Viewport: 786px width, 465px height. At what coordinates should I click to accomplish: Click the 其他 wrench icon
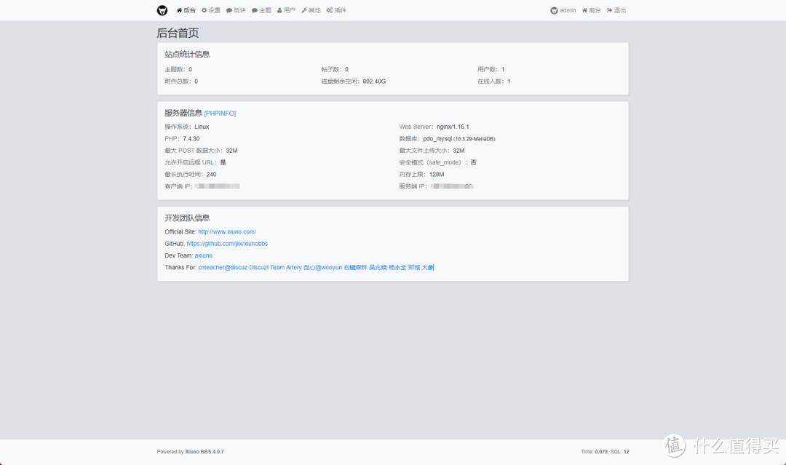303,10
